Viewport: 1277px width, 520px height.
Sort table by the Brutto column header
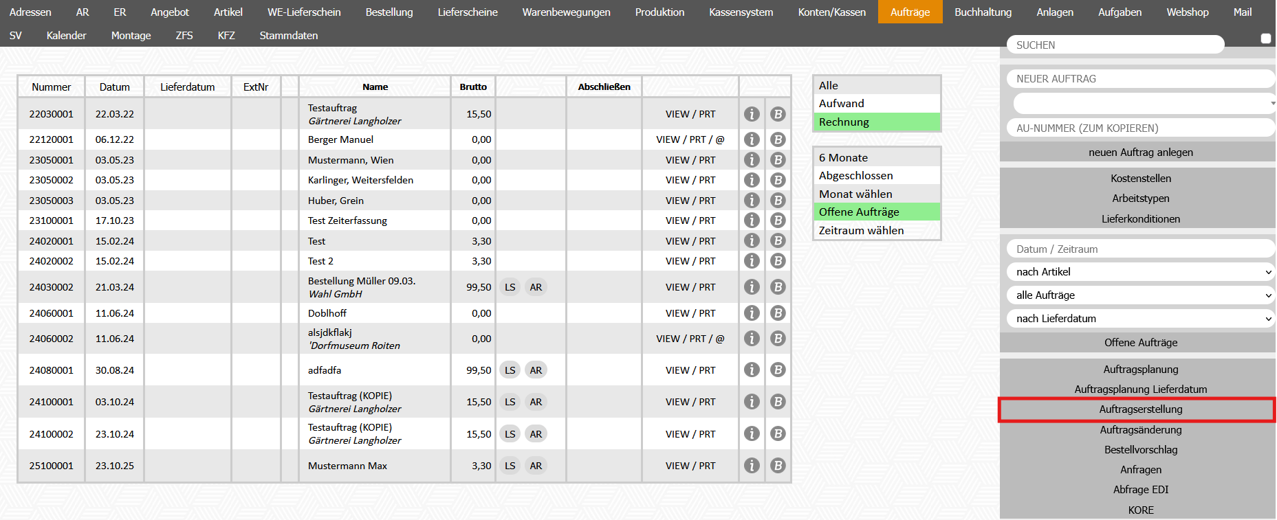[473, 87]
